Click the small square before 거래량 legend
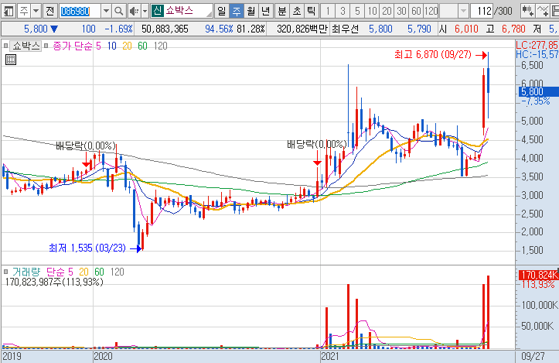Screen dimensions: 559x363 coord(5,272)
